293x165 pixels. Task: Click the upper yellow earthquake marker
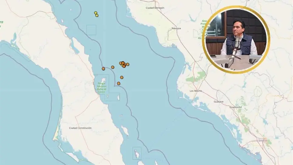(x=96, y=13)
